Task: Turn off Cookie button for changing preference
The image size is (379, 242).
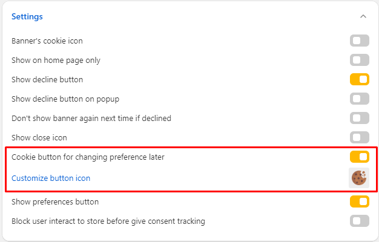Action: click(x=359, y=157)
